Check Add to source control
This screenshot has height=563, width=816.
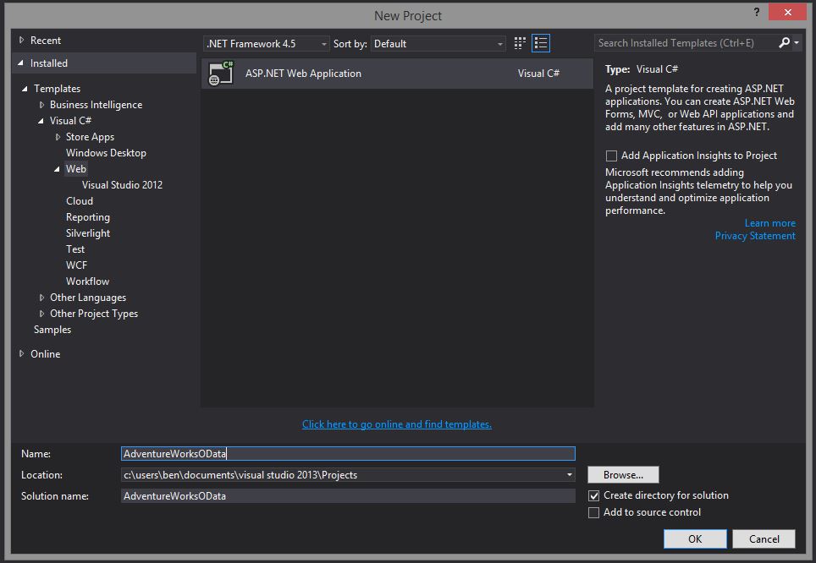tap(593, 512)
